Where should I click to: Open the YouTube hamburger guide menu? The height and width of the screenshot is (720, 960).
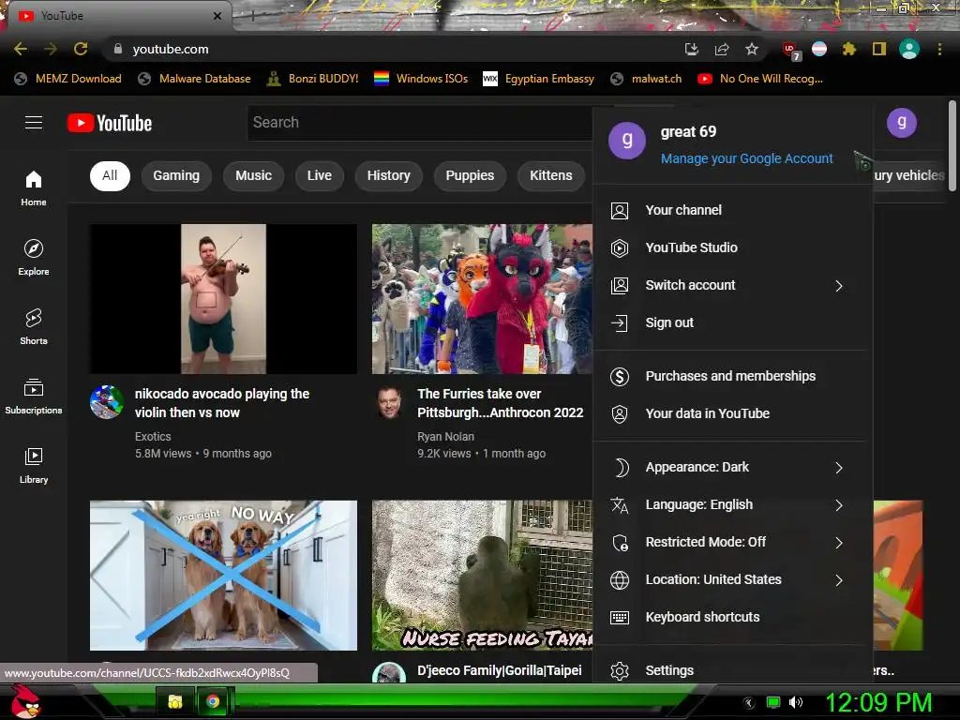(34, 123)
